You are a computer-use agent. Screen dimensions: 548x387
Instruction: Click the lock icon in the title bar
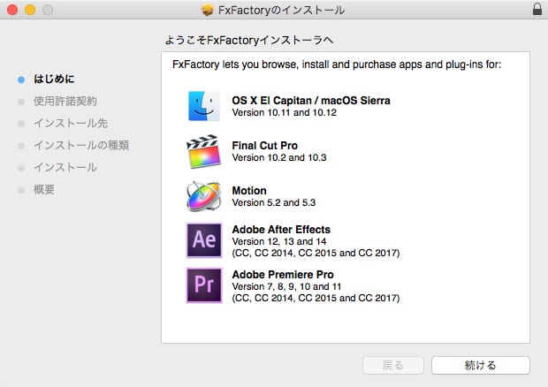[x=537, y=9]
